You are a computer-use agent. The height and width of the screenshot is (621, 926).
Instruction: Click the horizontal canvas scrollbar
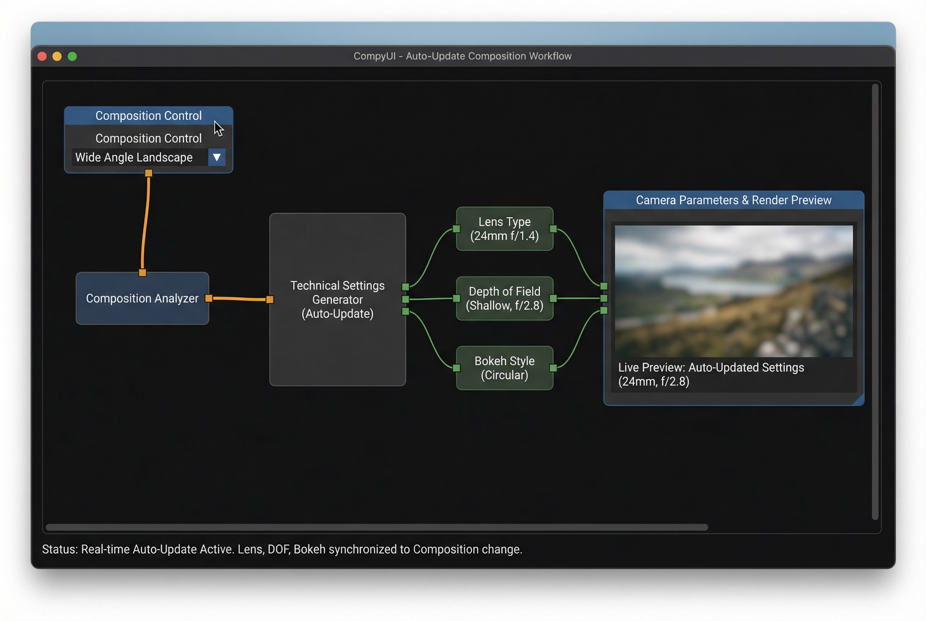point(377,527)
